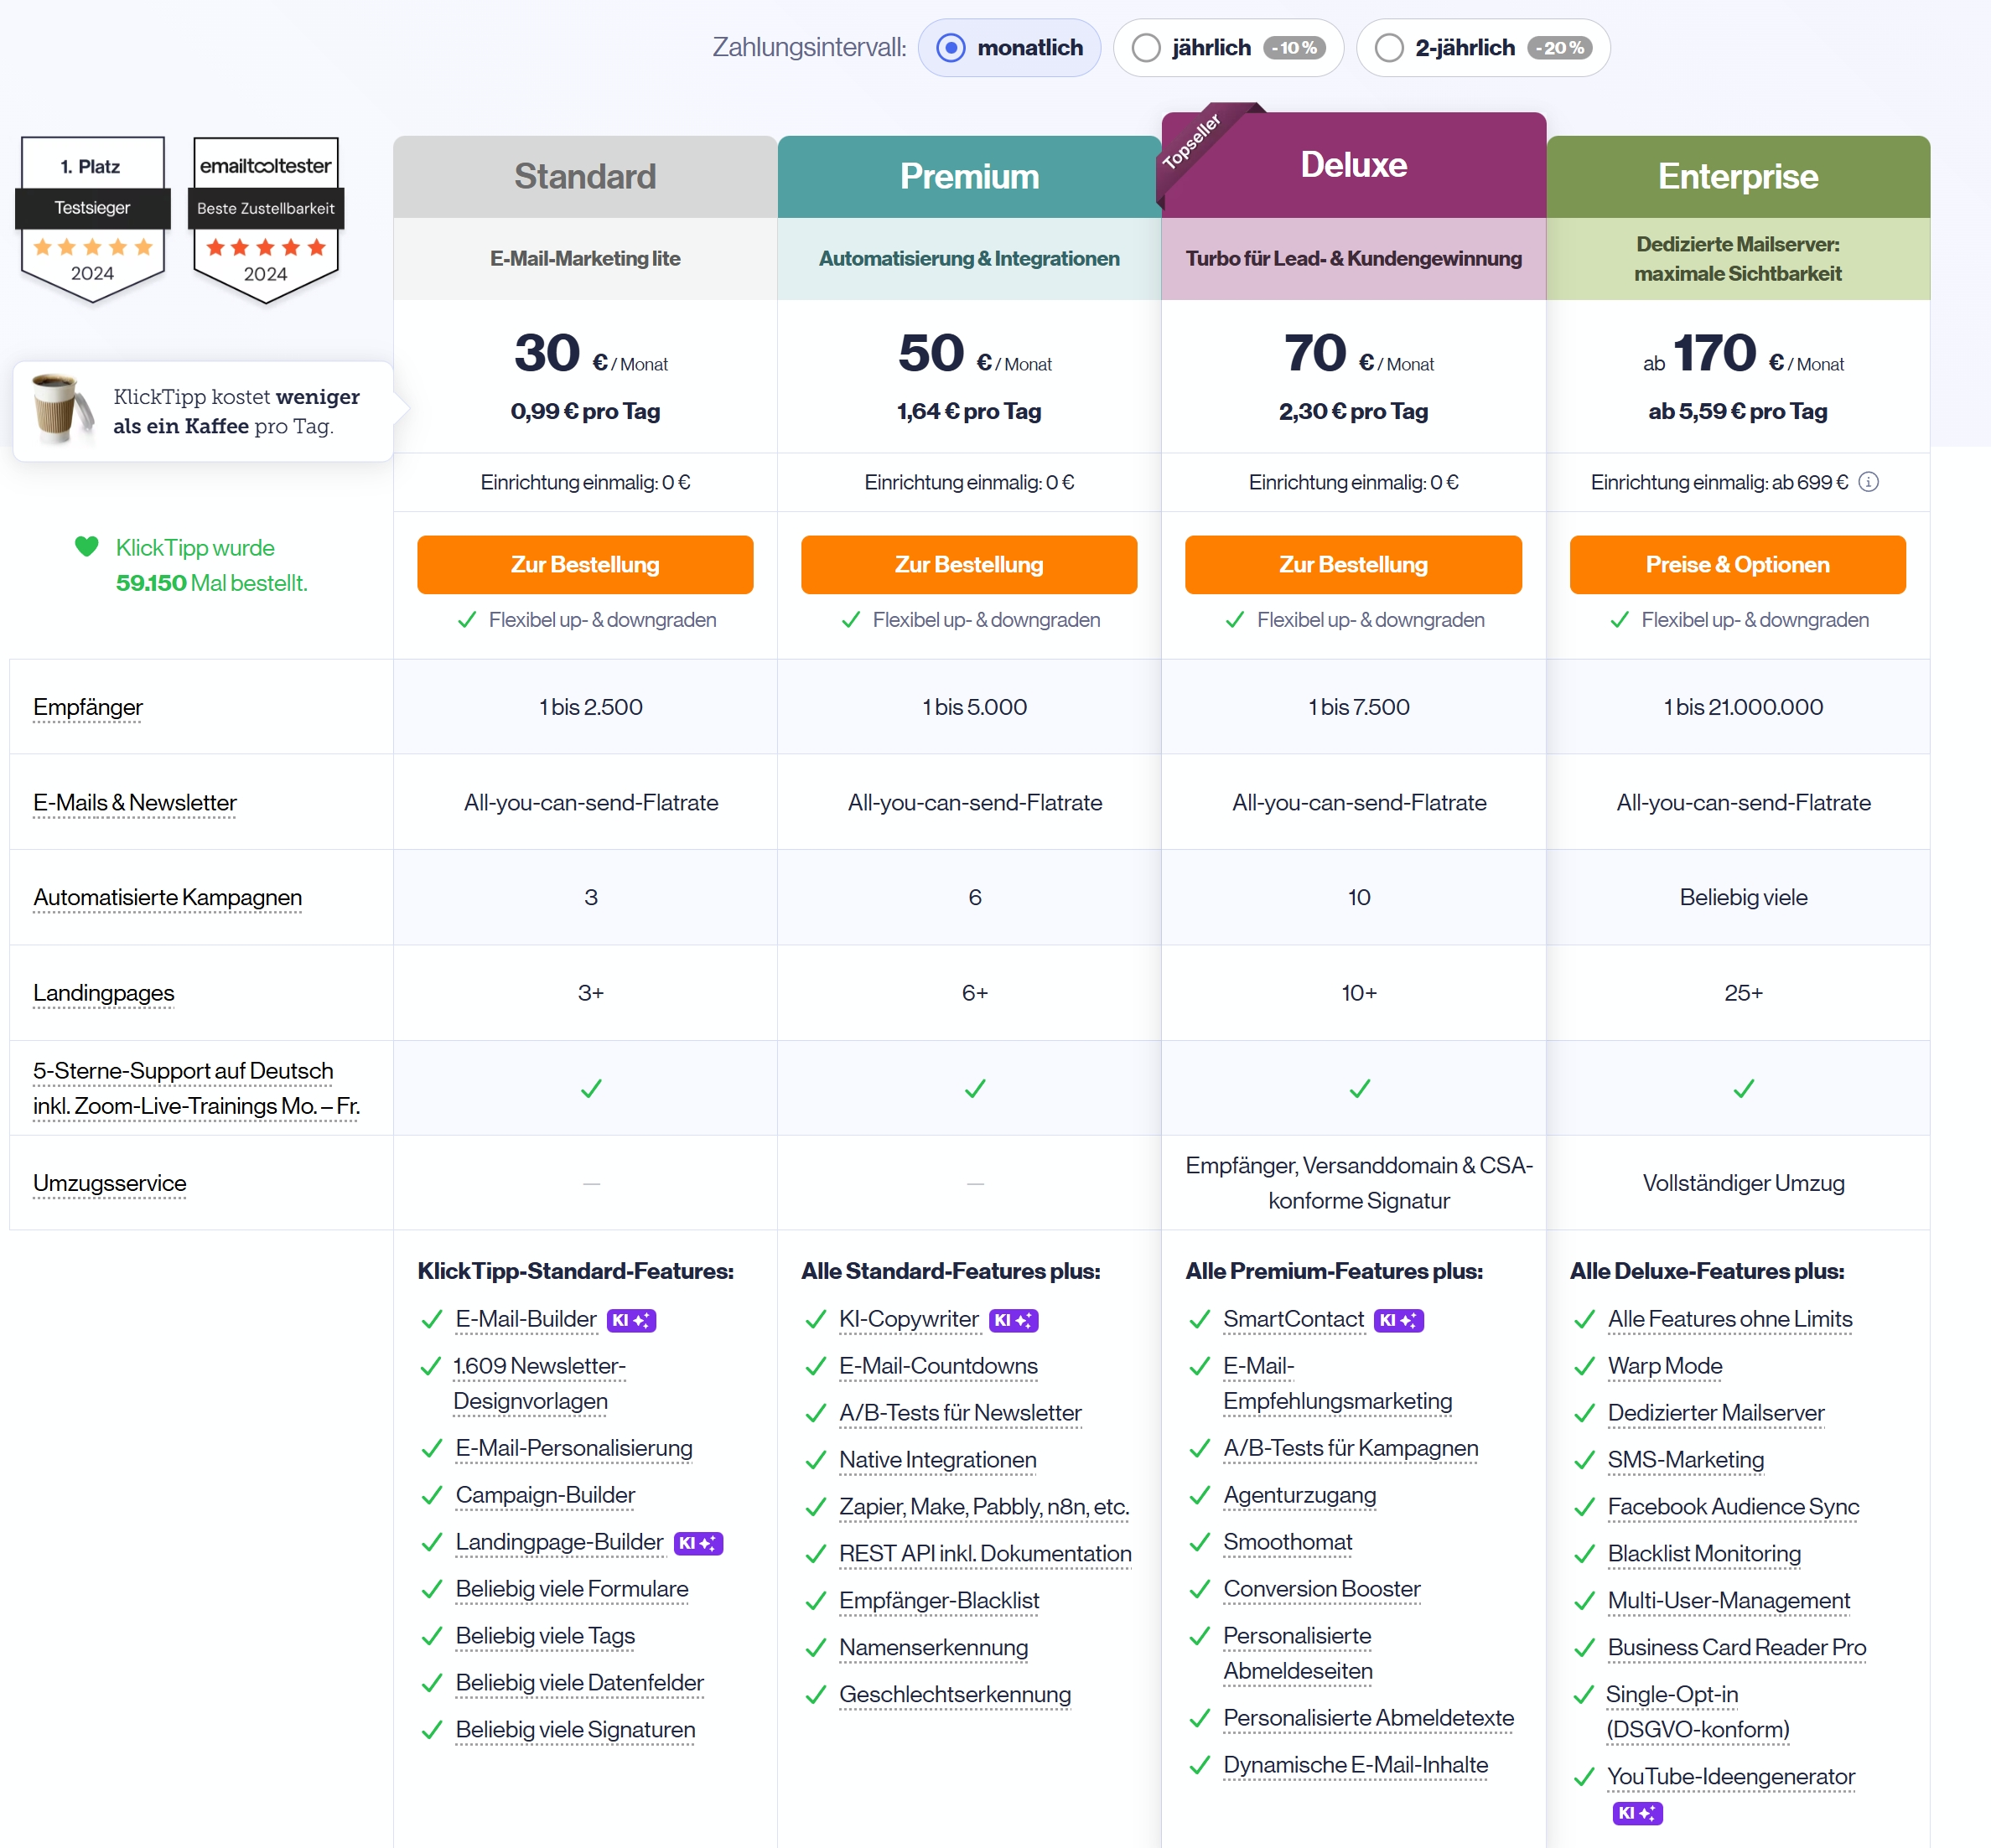Click the KI badge under YouTube-Ideengenerator
This screenshot has width=1991, height=1848.
coord(1636,1813)
